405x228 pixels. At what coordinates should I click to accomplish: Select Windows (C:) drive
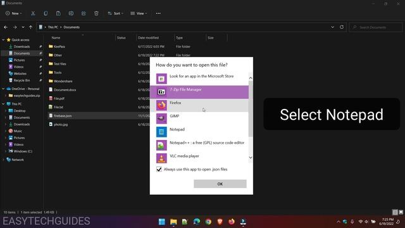pos(23,151)
